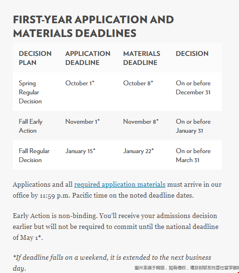
Task: Select the Fall Regular Decision row label
Action: pyautogui.click(x=34, y=155)
